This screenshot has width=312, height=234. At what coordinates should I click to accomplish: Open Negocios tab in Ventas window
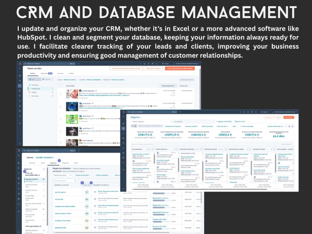(x=53, y=163)
